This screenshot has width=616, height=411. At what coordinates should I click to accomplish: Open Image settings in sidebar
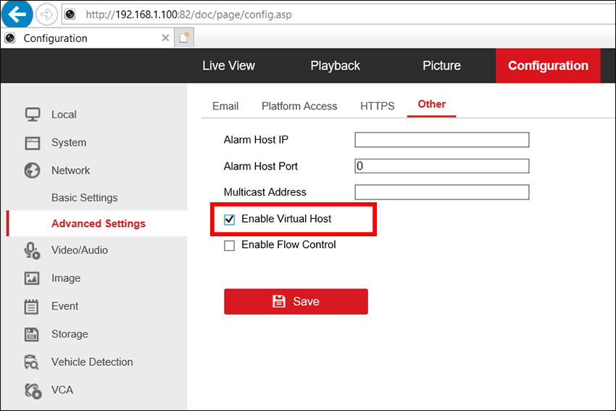[x=66, y=278]
